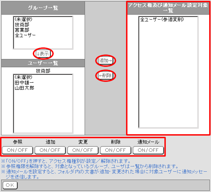Image resolution: width=211 pixels, height=192 pixels.
Task: Click the 追加→ button
Action: point(105,60)
